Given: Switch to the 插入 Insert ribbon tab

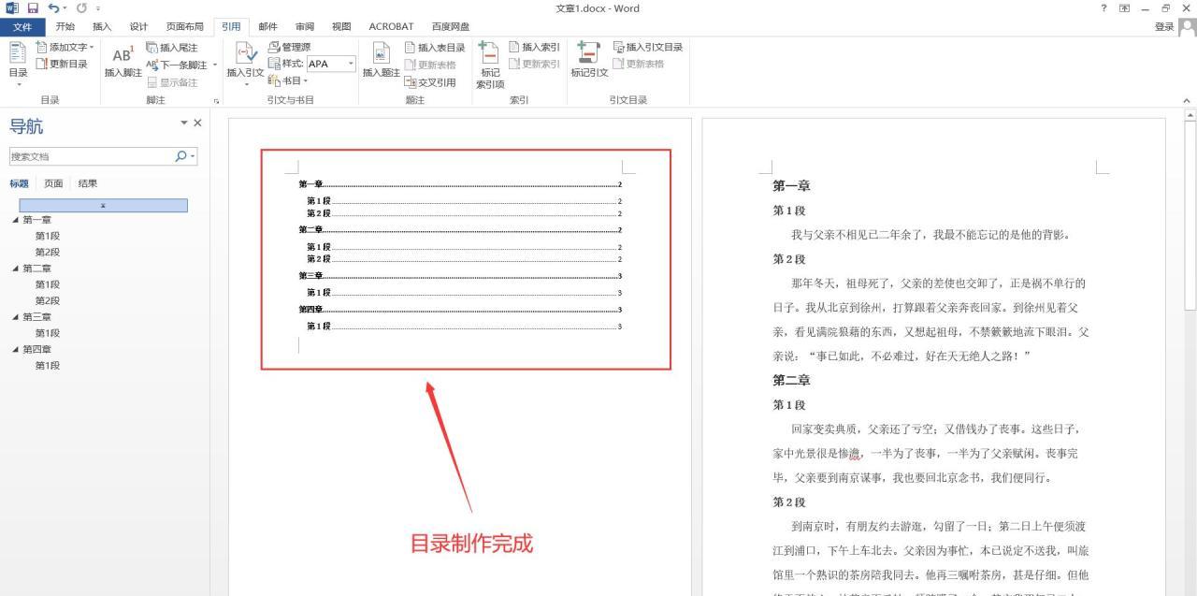Looking at the screenshot, I should point(102,26).
